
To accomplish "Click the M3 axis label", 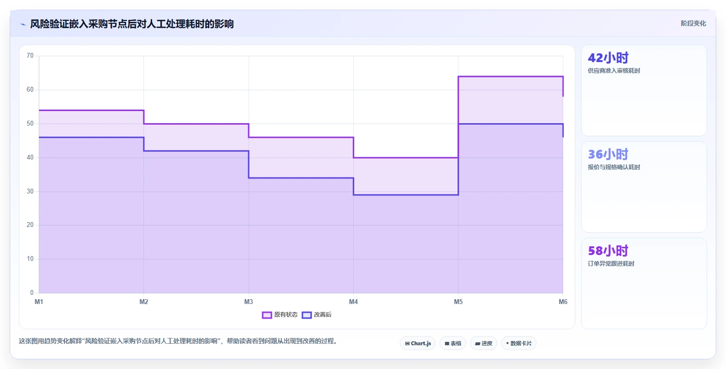I will 249,302.
